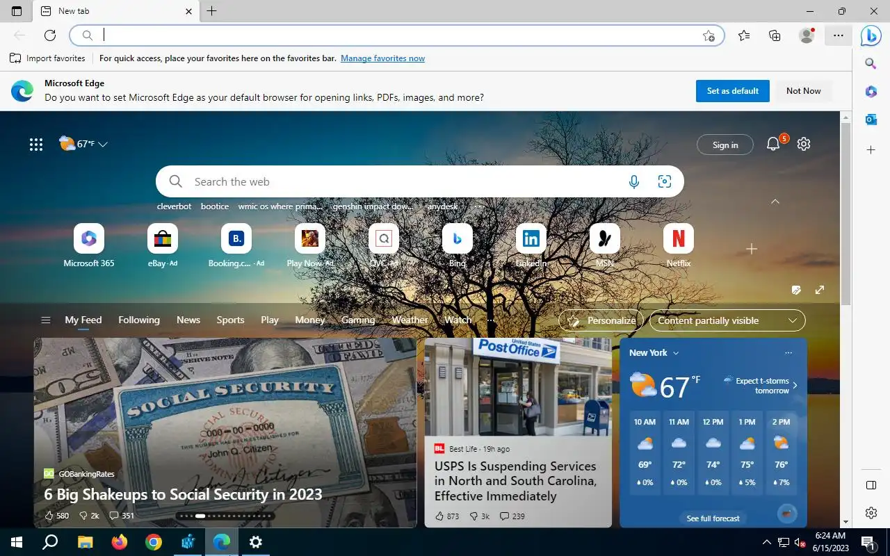Click the edit background icon
The image size is (890, 556).
[797, 290]
